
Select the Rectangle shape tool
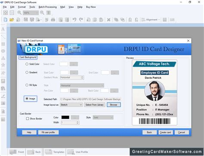3,44
